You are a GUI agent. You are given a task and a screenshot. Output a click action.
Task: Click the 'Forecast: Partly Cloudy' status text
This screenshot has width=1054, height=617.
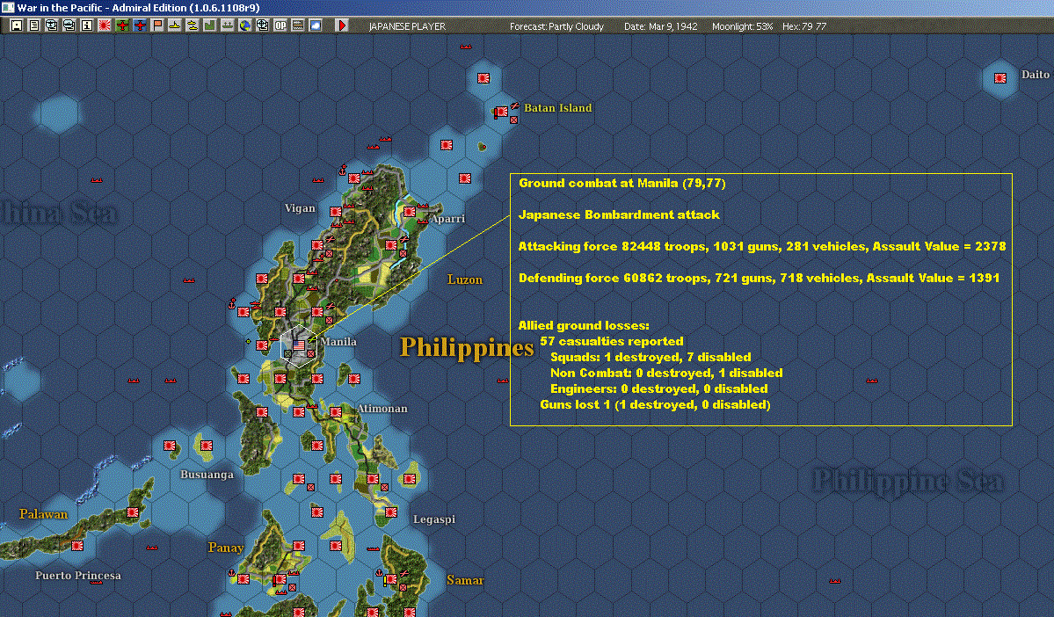click(x=556, y=26)
